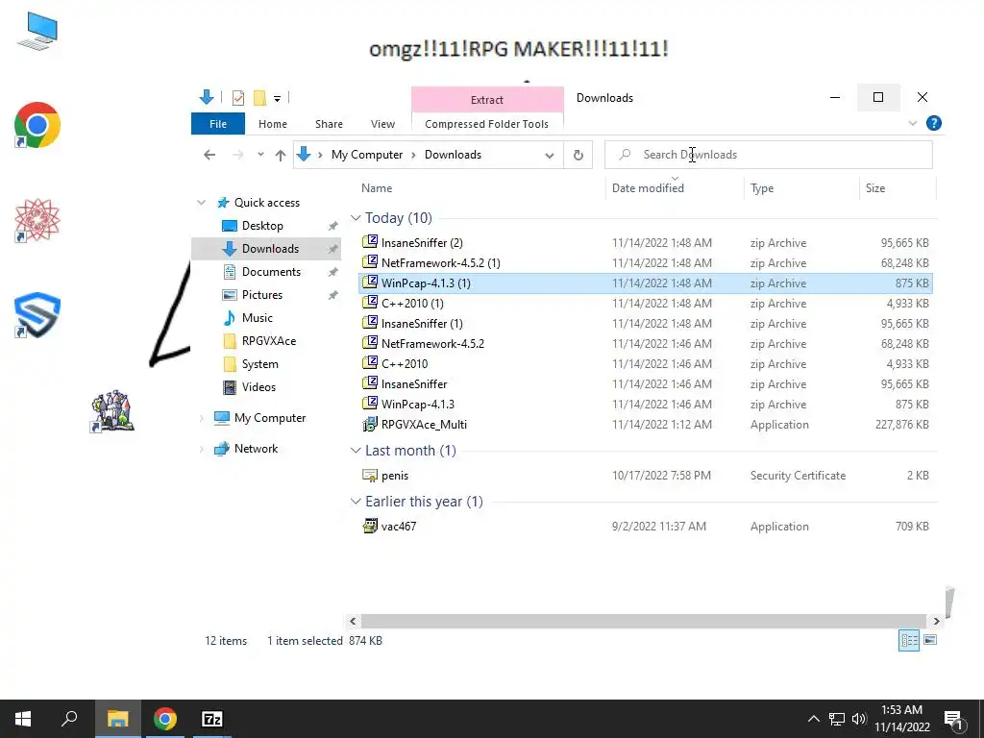The height and width of the screenshot is (738, 984).
Task: Switch to the Share ribbon tab
Action: 329,124
